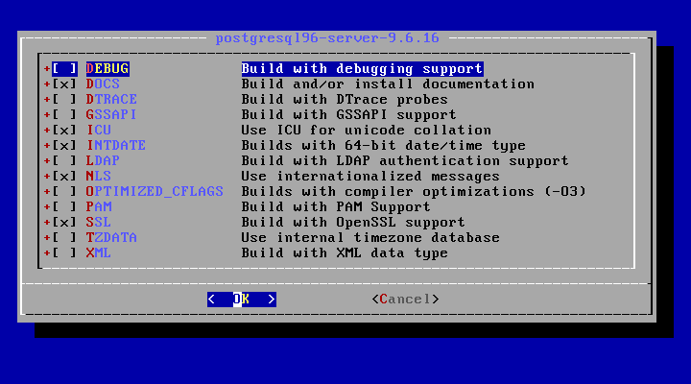Select the SSL option name

pos(98,222)
